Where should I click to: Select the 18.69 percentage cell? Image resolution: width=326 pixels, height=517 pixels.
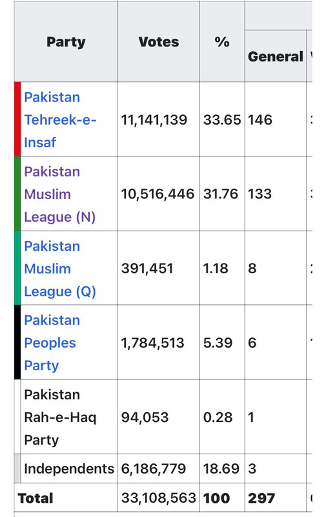(x=222, y=469)
